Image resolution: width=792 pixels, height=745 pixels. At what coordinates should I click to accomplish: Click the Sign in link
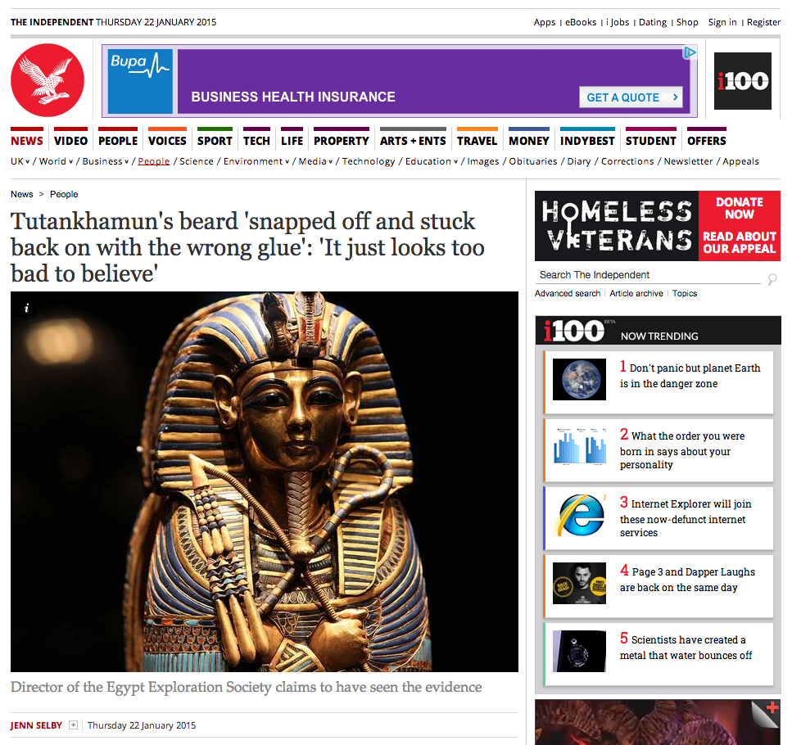click(722, 22)
